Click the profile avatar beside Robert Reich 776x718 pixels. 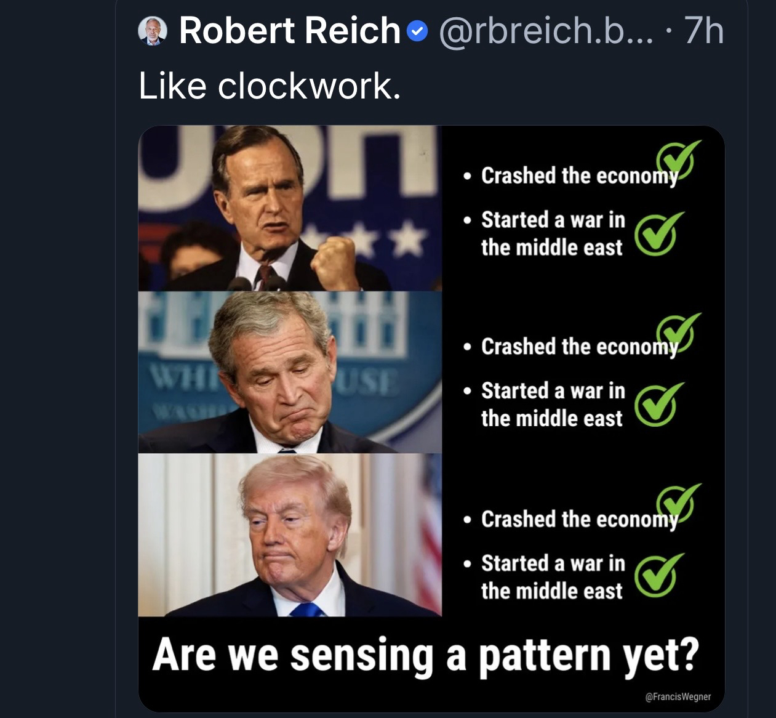[153, 31]
